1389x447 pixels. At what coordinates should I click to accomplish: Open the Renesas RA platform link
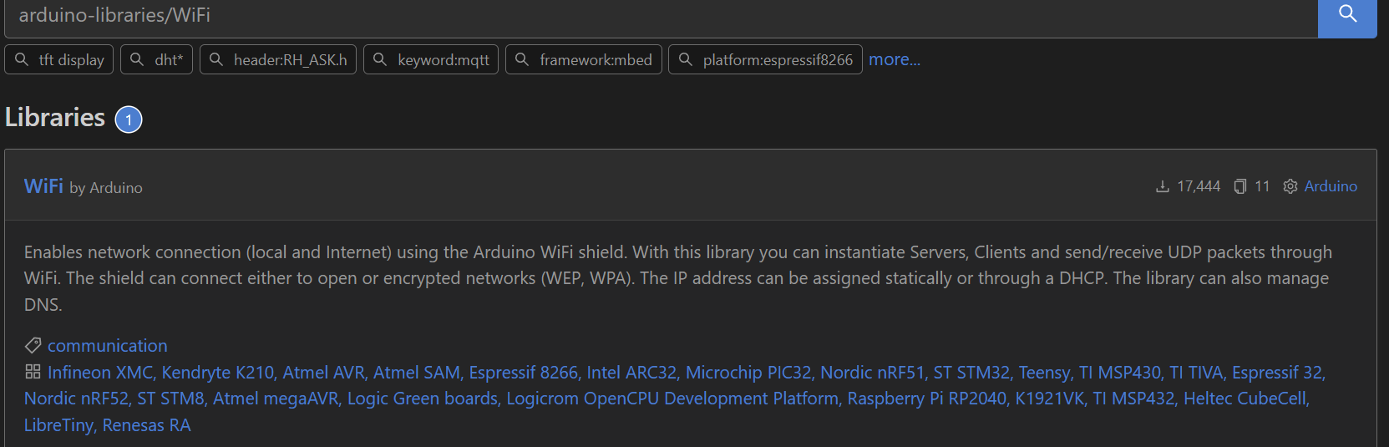coord(146,425)
